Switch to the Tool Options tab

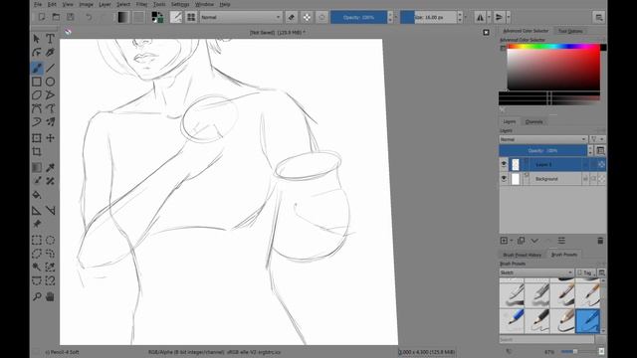570,31
